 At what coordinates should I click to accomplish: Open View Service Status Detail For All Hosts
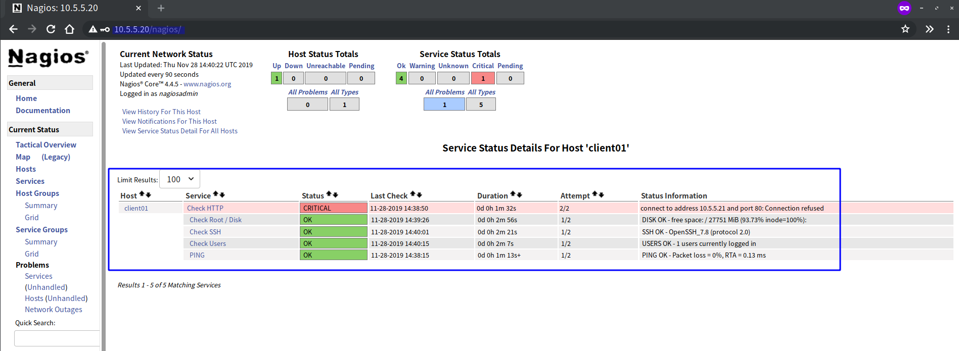pyautogui.click(x=180, y=131)
